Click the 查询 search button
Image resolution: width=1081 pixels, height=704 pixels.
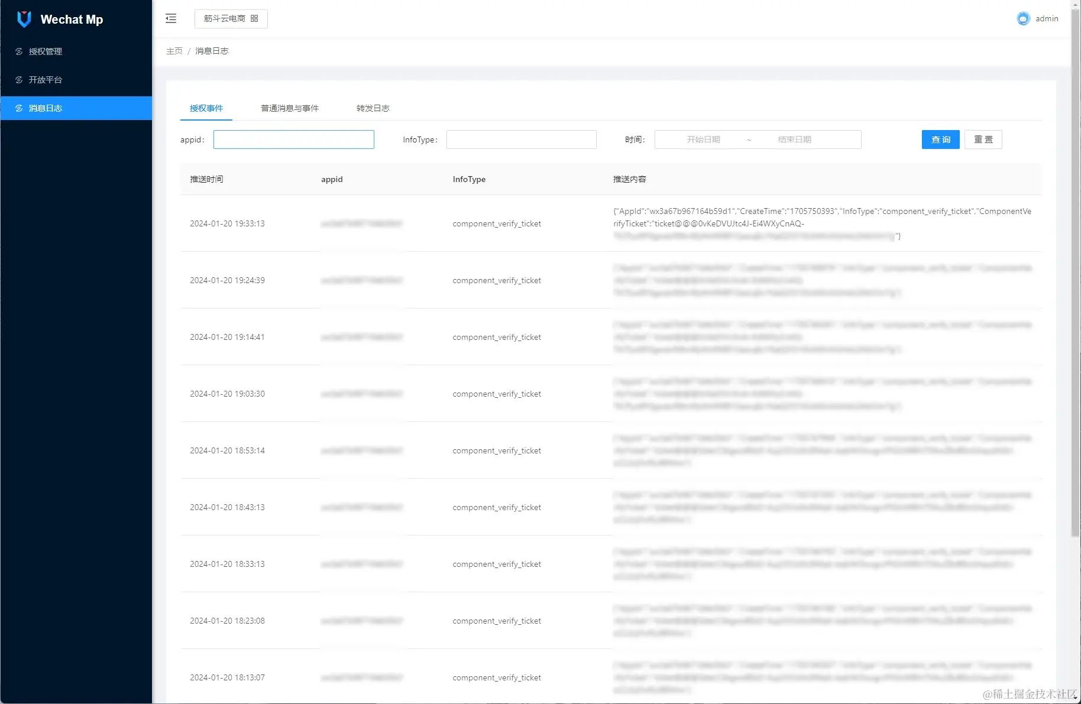[940, 139]
